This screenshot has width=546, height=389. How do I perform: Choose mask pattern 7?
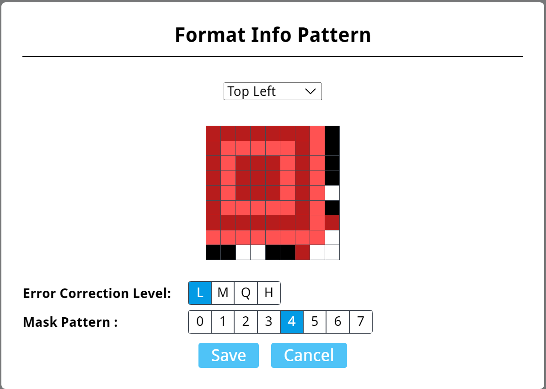(x=361, y=322)
